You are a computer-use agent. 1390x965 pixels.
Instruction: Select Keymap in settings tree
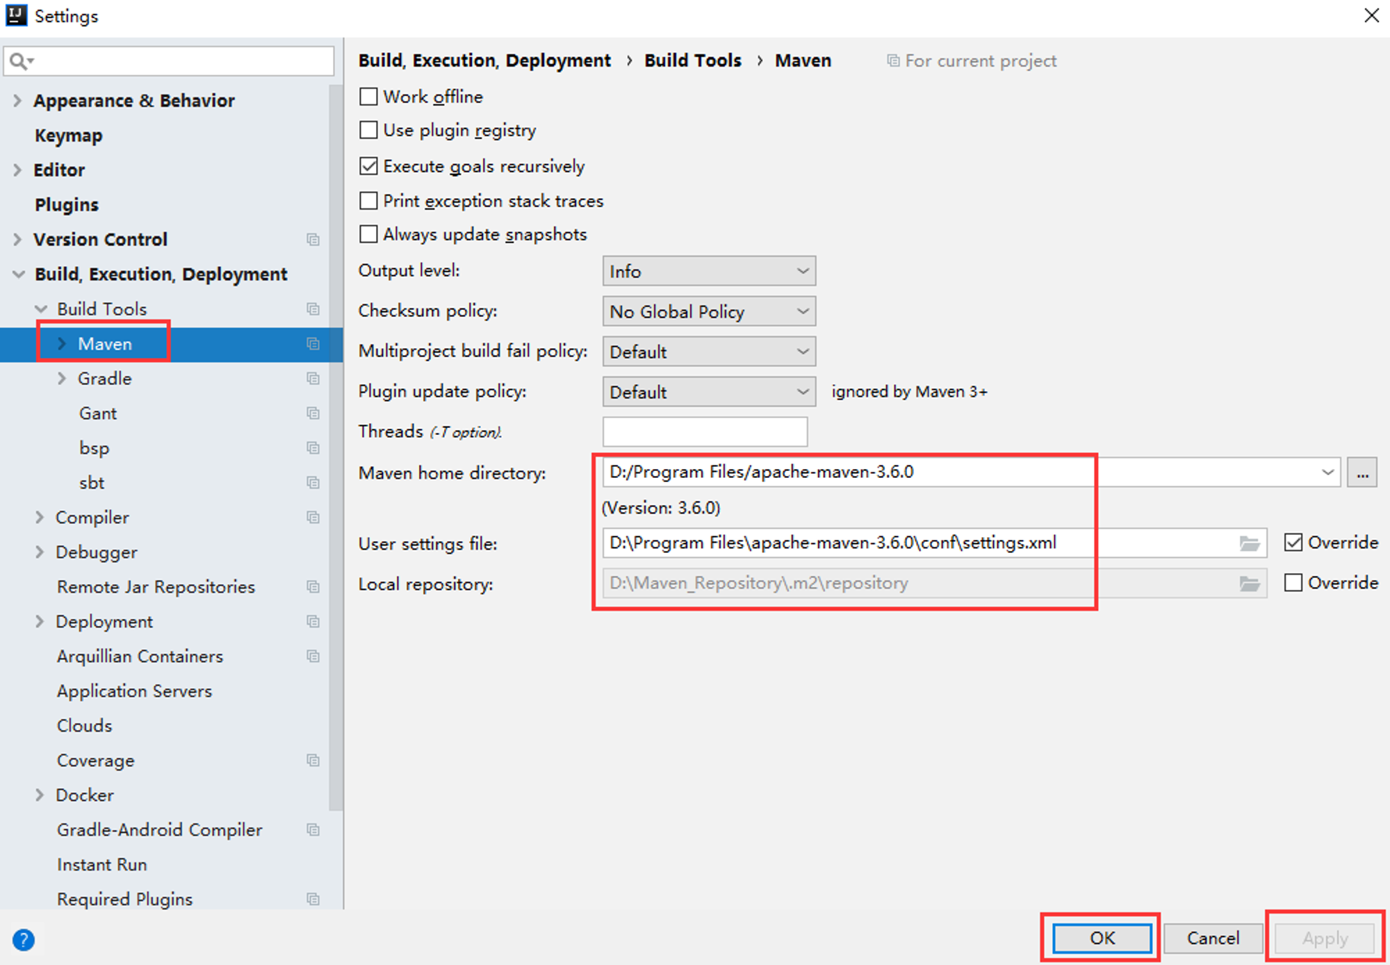[69, 135]
